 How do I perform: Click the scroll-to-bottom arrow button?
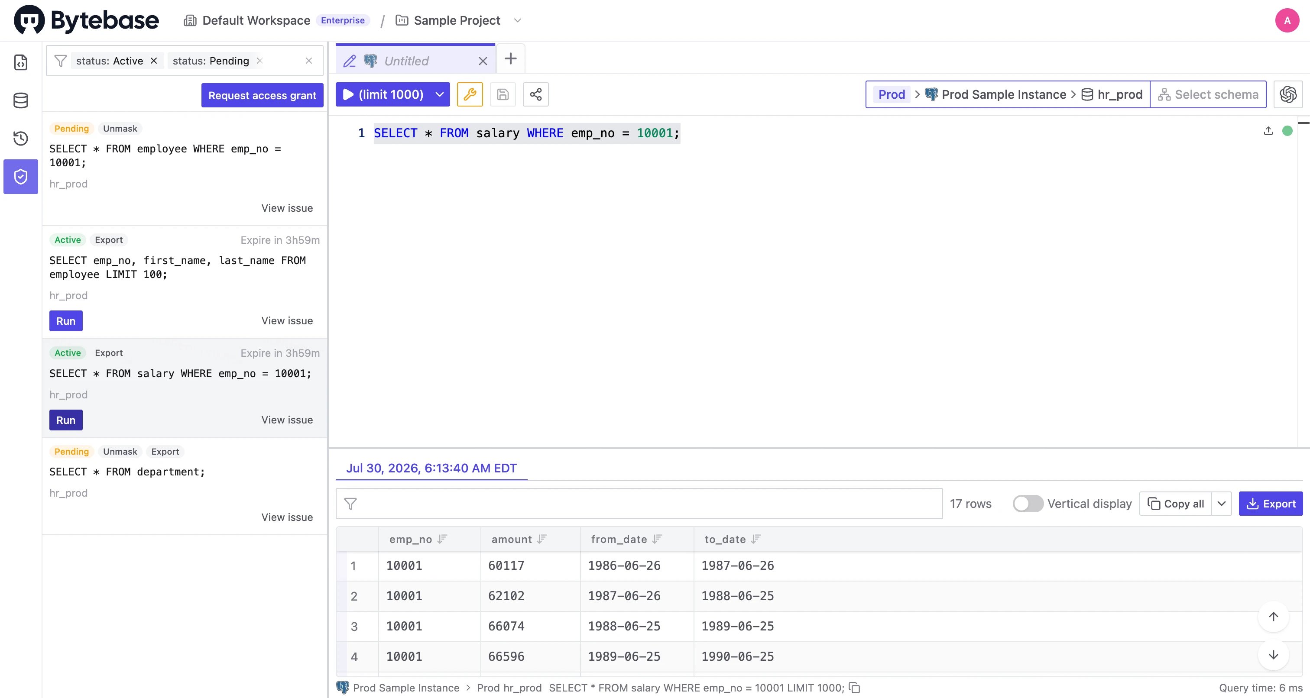point(1273,655)
